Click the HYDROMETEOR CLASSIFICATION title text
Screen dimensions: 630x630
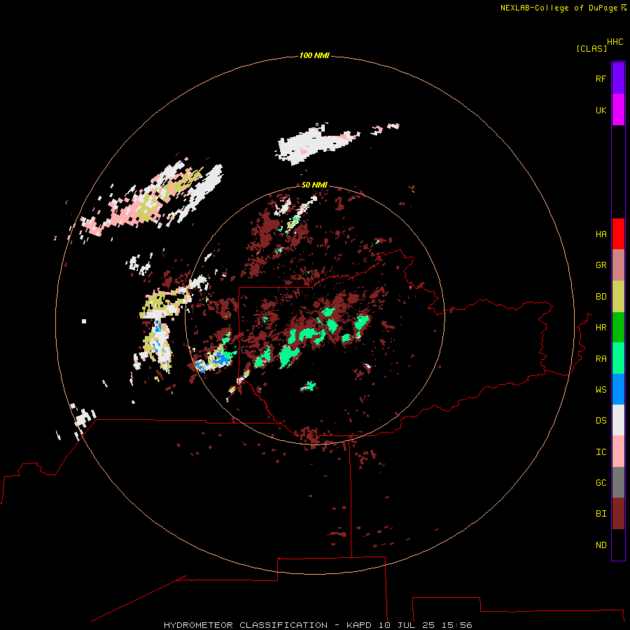coord(246,625)
